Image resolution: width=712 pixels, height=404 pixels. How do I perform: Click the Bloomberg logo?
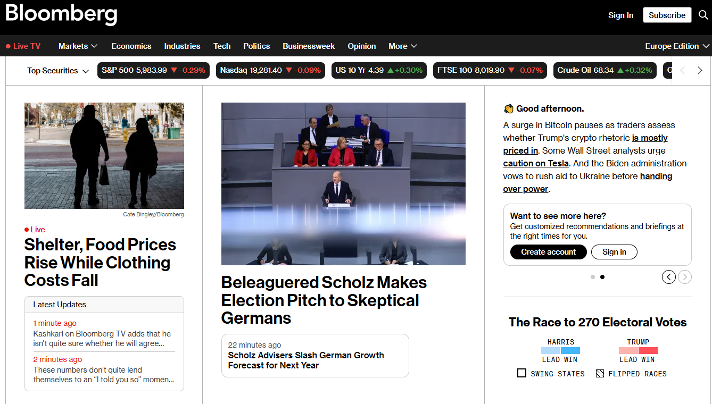[x=61, y=14]
